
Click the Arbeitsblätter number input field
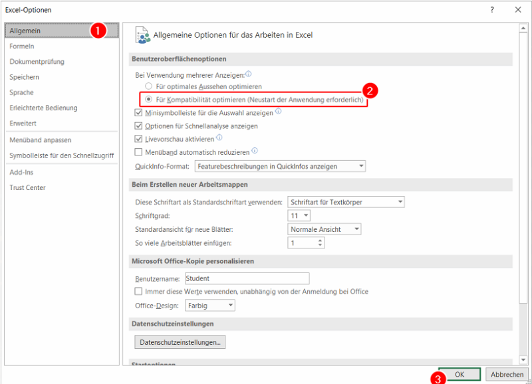pos(303,242)
